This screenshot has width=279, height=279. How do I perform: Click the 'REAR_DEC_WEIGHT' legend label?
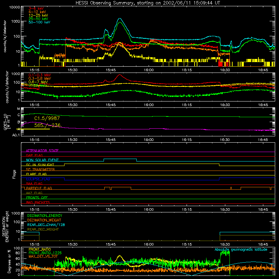pos(43,229)
